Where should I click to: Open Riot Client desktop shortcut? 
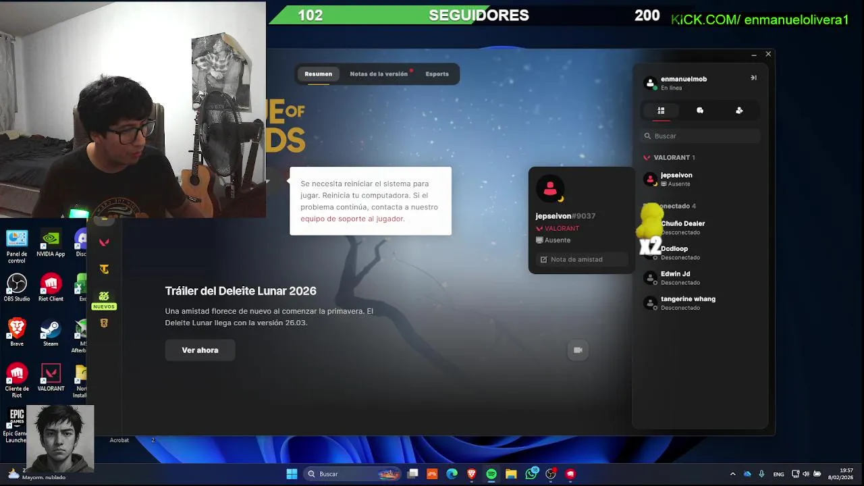click(51, 288)
